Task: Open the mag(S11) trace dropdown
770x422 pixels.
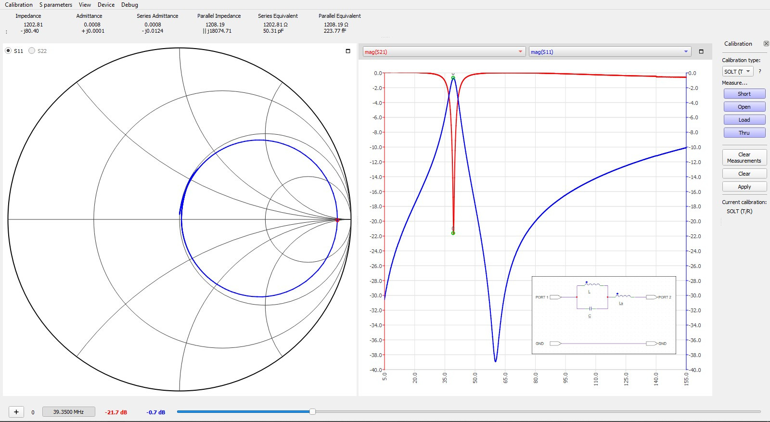Action: pos(610,51)
